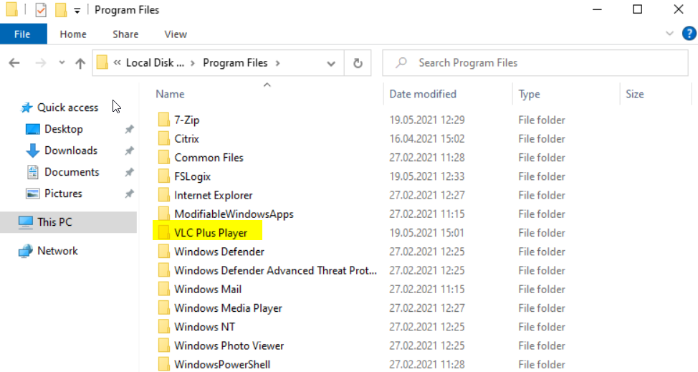Viewport: 698px width, 372px height.
Task: Show hidden breadcrumb parents via double chevron
Action: tap(117, 63)
